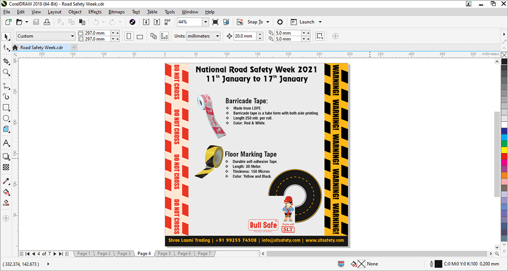Select the Shape tool in toolbox
Screen dimensions: 508x271
[6, 48]
